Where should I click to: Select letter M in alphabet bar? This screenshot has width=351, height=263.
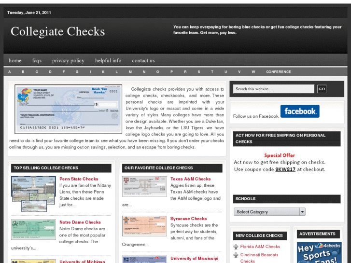tap(130, 72)
